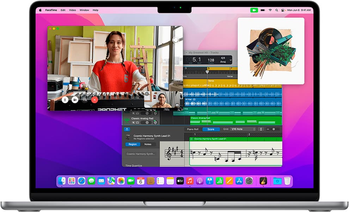Open the Apple menu

pos(40,10)
